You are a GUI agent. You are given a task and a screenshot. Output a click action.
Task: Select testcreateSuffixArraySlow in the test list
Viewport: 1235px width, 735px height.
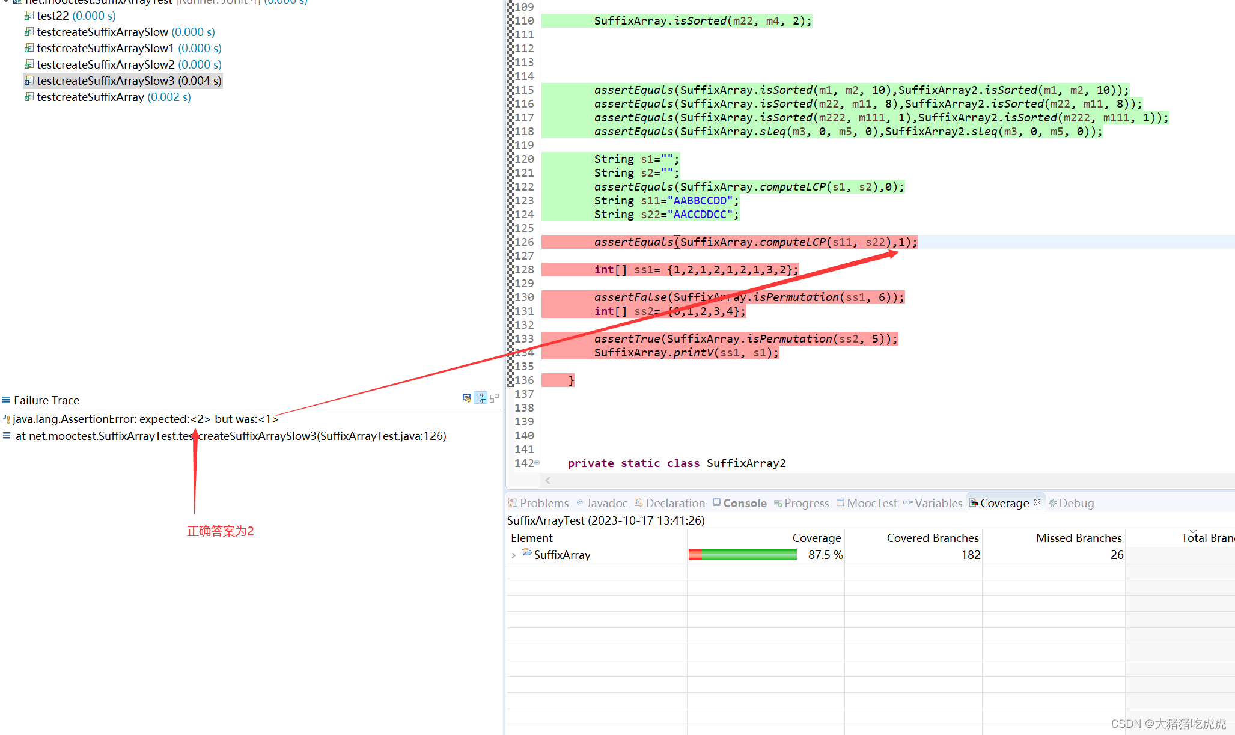(x=126, y=32)
